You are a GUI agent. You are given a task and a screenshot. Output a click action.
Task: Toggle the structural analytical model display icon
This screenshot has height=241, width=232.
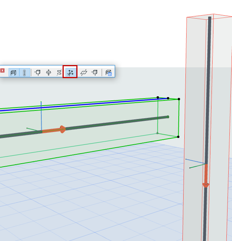14,73
